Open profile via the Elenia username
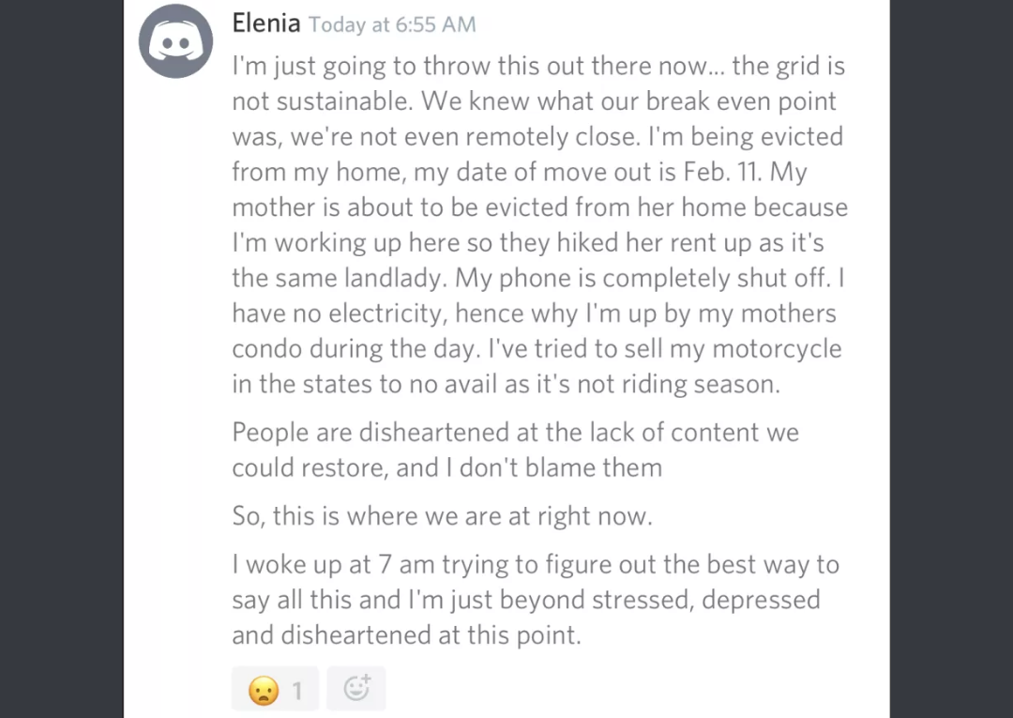The height and width of the screenshot is (718, 1013). click(x=266, y=23)
